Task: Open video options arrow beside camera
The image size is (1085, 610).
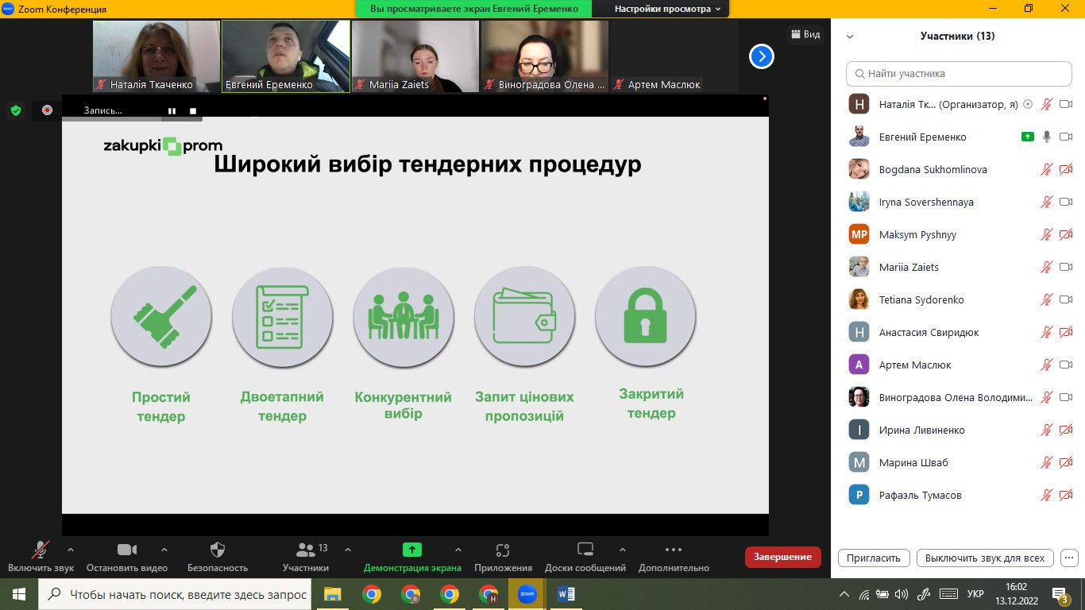Action: (164, 550)
